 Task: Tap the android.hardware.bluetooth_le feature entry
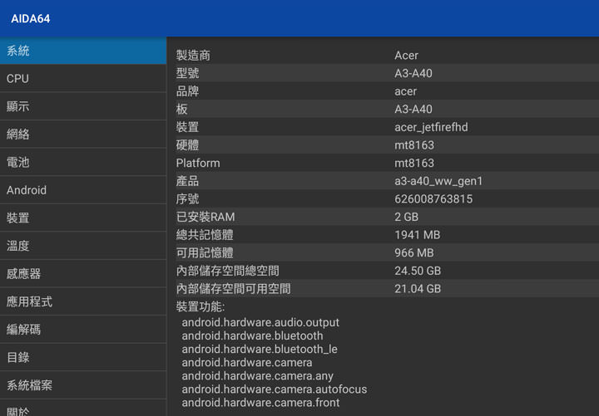(260, 350)
